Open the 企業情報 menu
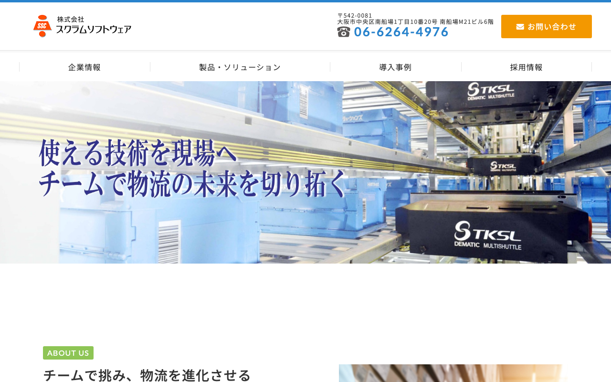Viewport: 611px width, 382px height. pyautogui.click(x=84, y=67)
